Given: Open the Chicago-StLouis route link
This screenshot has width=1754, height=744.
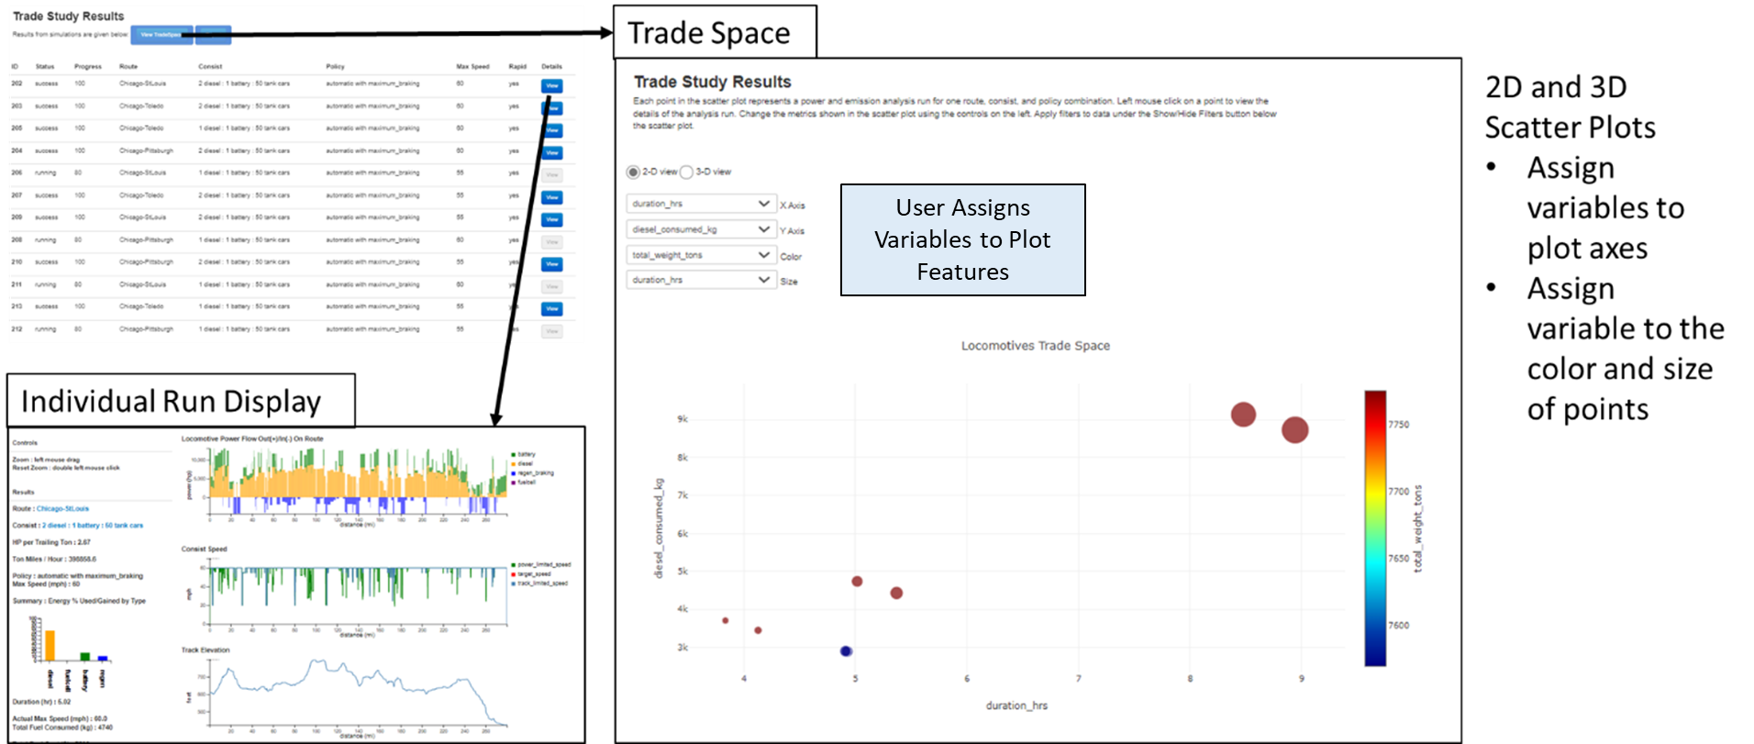Looking at the screenshot, I should point(63,508).
